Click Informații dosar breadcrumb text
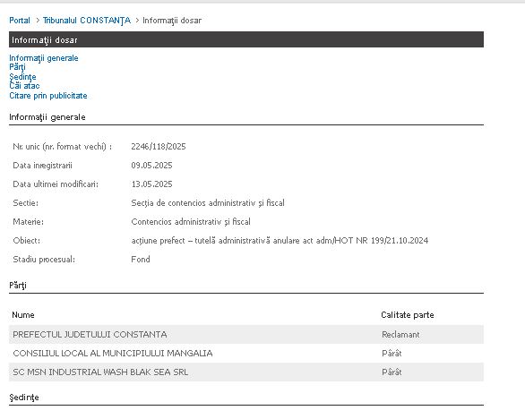Screen dimensions: 525x419 [x=172, y=21]
